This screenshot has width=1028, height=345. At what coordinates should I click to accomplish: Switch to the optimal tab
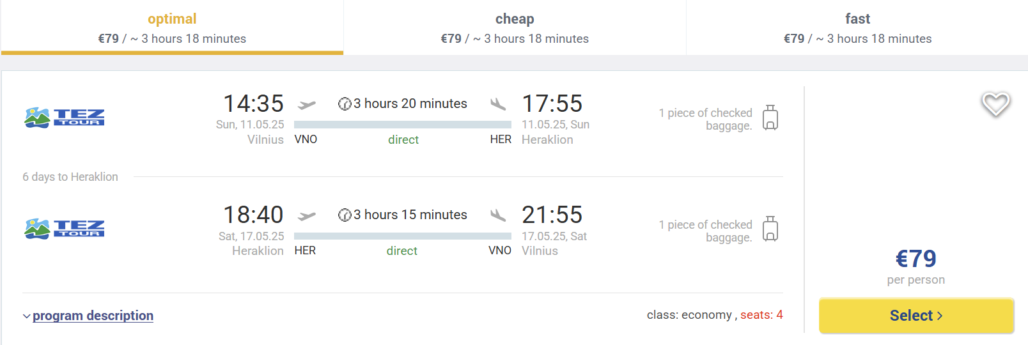172,27
